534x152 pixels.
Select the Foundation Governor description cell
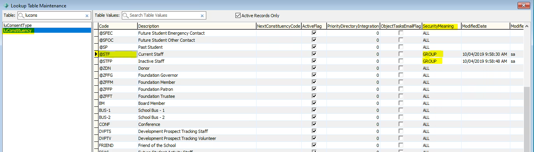tap(197, 75)
